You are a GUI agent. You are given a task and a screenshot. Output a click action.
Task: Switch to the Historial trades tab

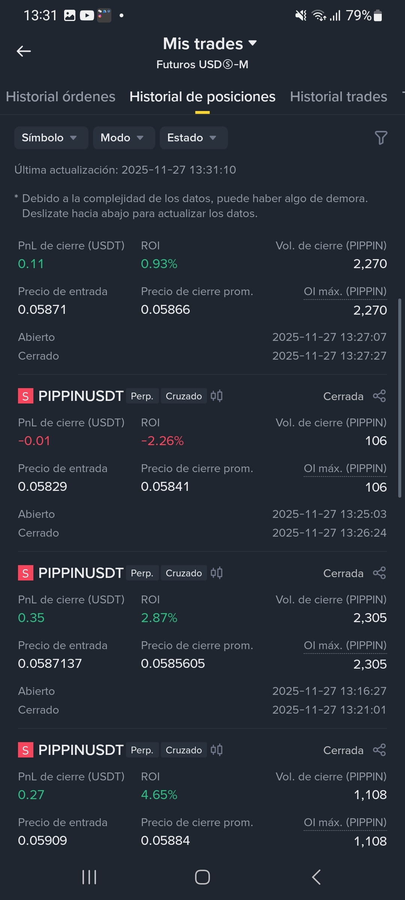(x=338, y=97)
